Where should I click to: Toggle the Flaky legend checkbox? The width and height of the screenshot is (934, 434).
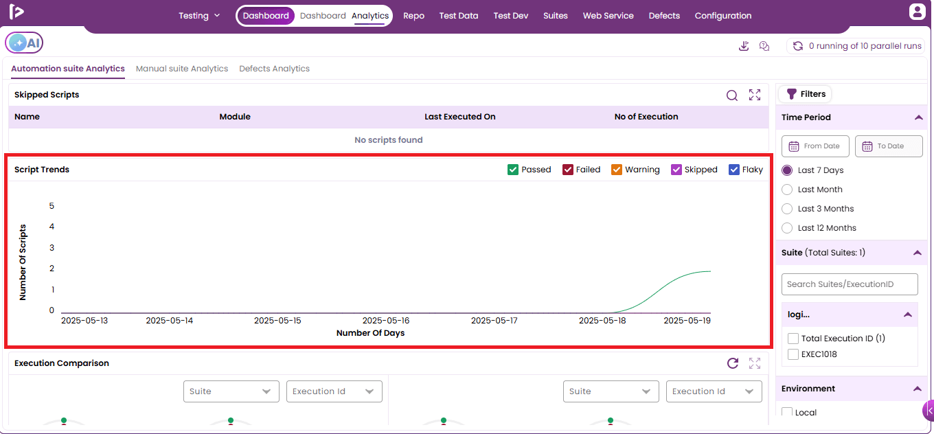[734, 170]
